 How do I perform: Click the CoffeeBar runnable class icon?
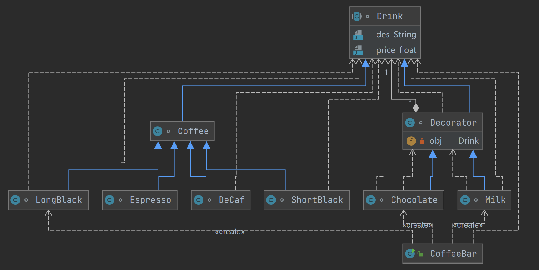click(x=410, y=254)
